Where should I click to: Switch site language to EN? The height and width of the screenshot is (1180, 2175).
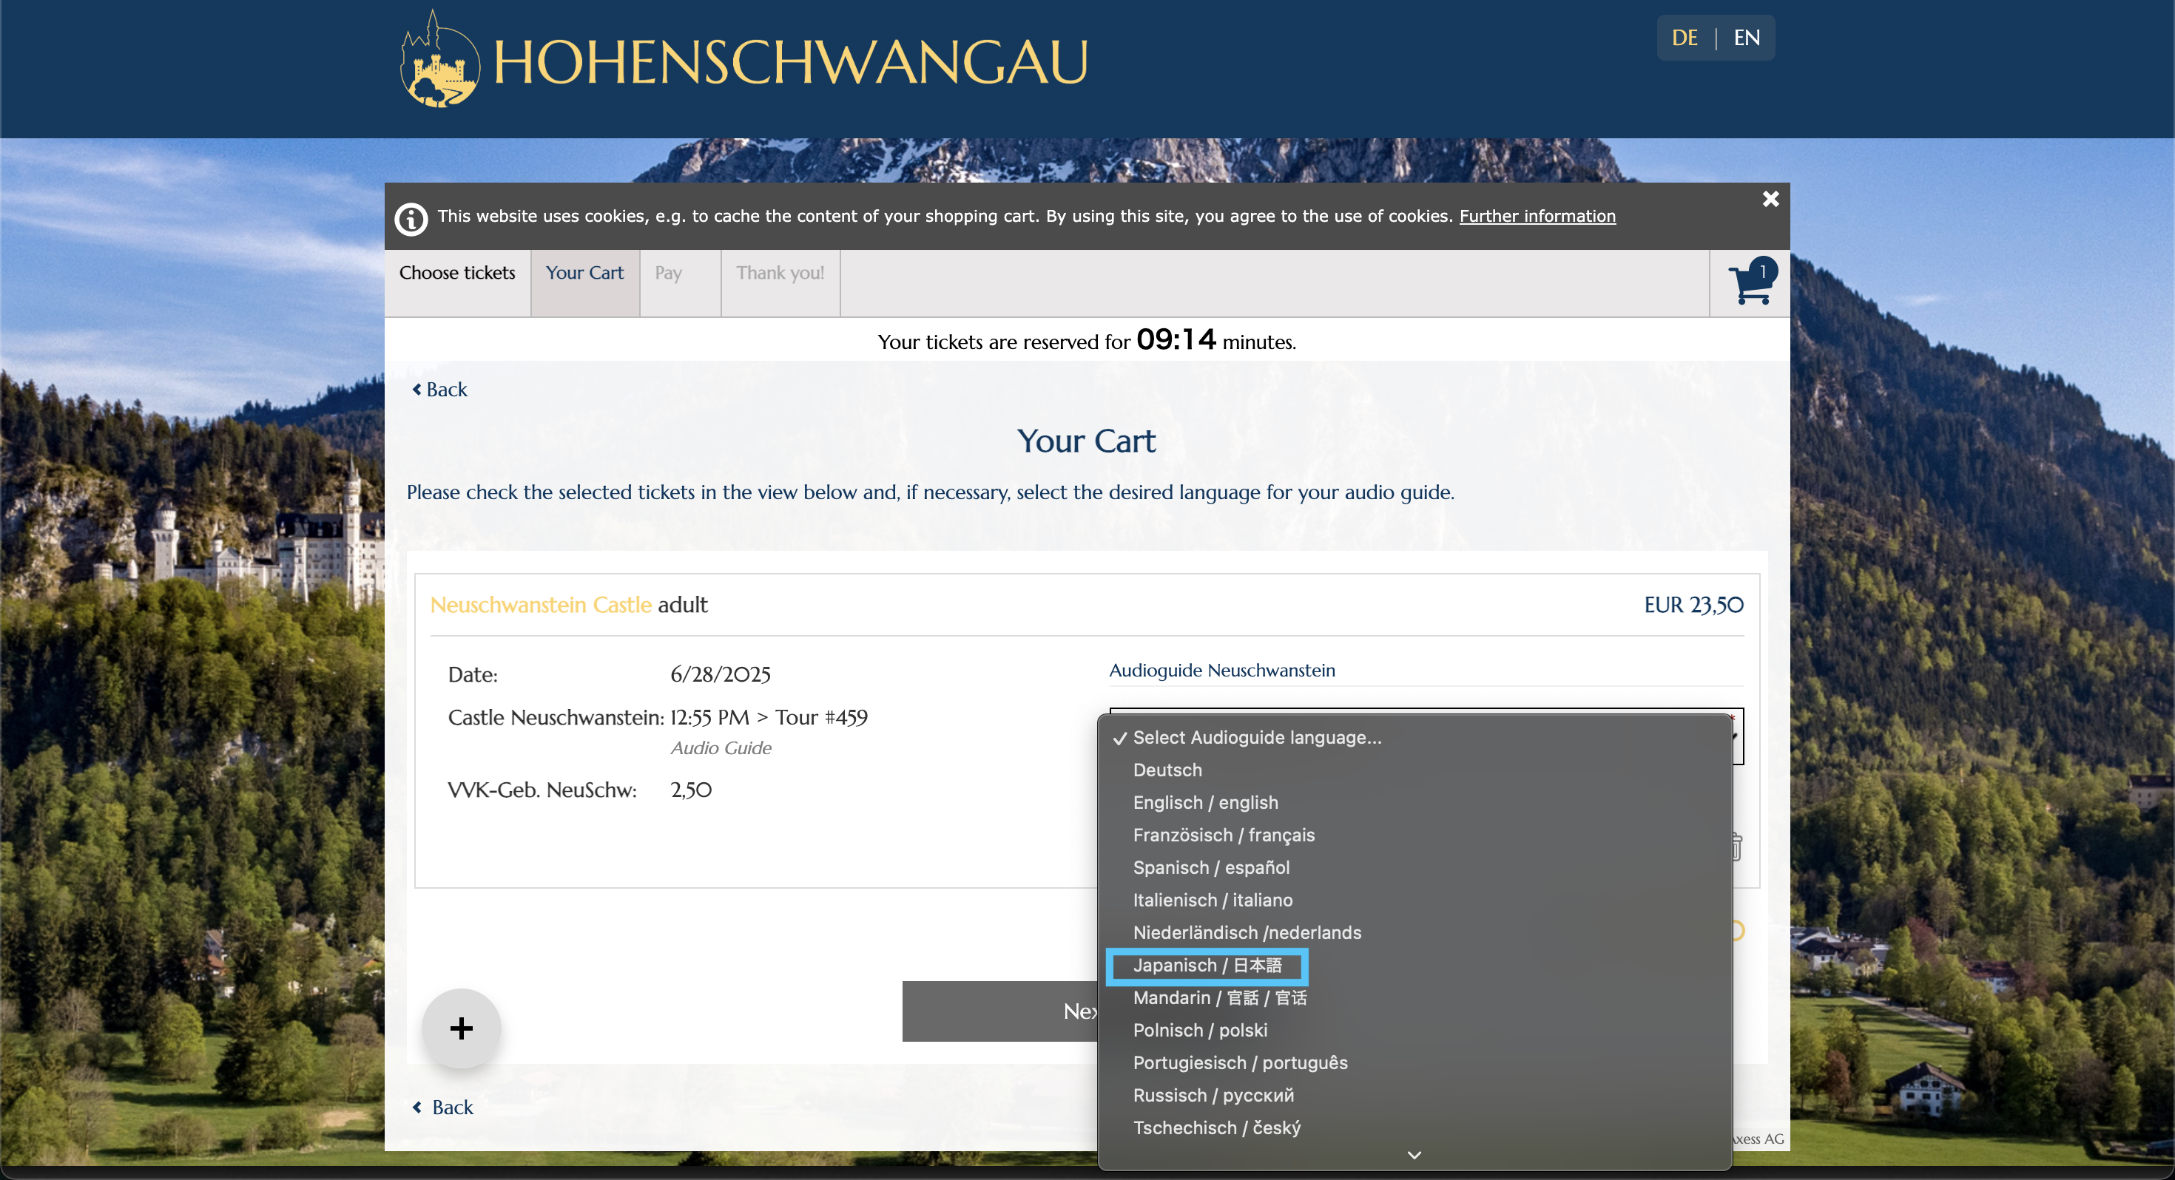pyautogui.click(x=1747, y=38)
